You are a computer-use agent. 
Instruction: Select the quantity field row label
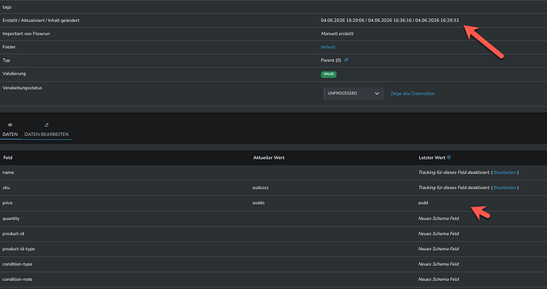[x=11, y=218]
